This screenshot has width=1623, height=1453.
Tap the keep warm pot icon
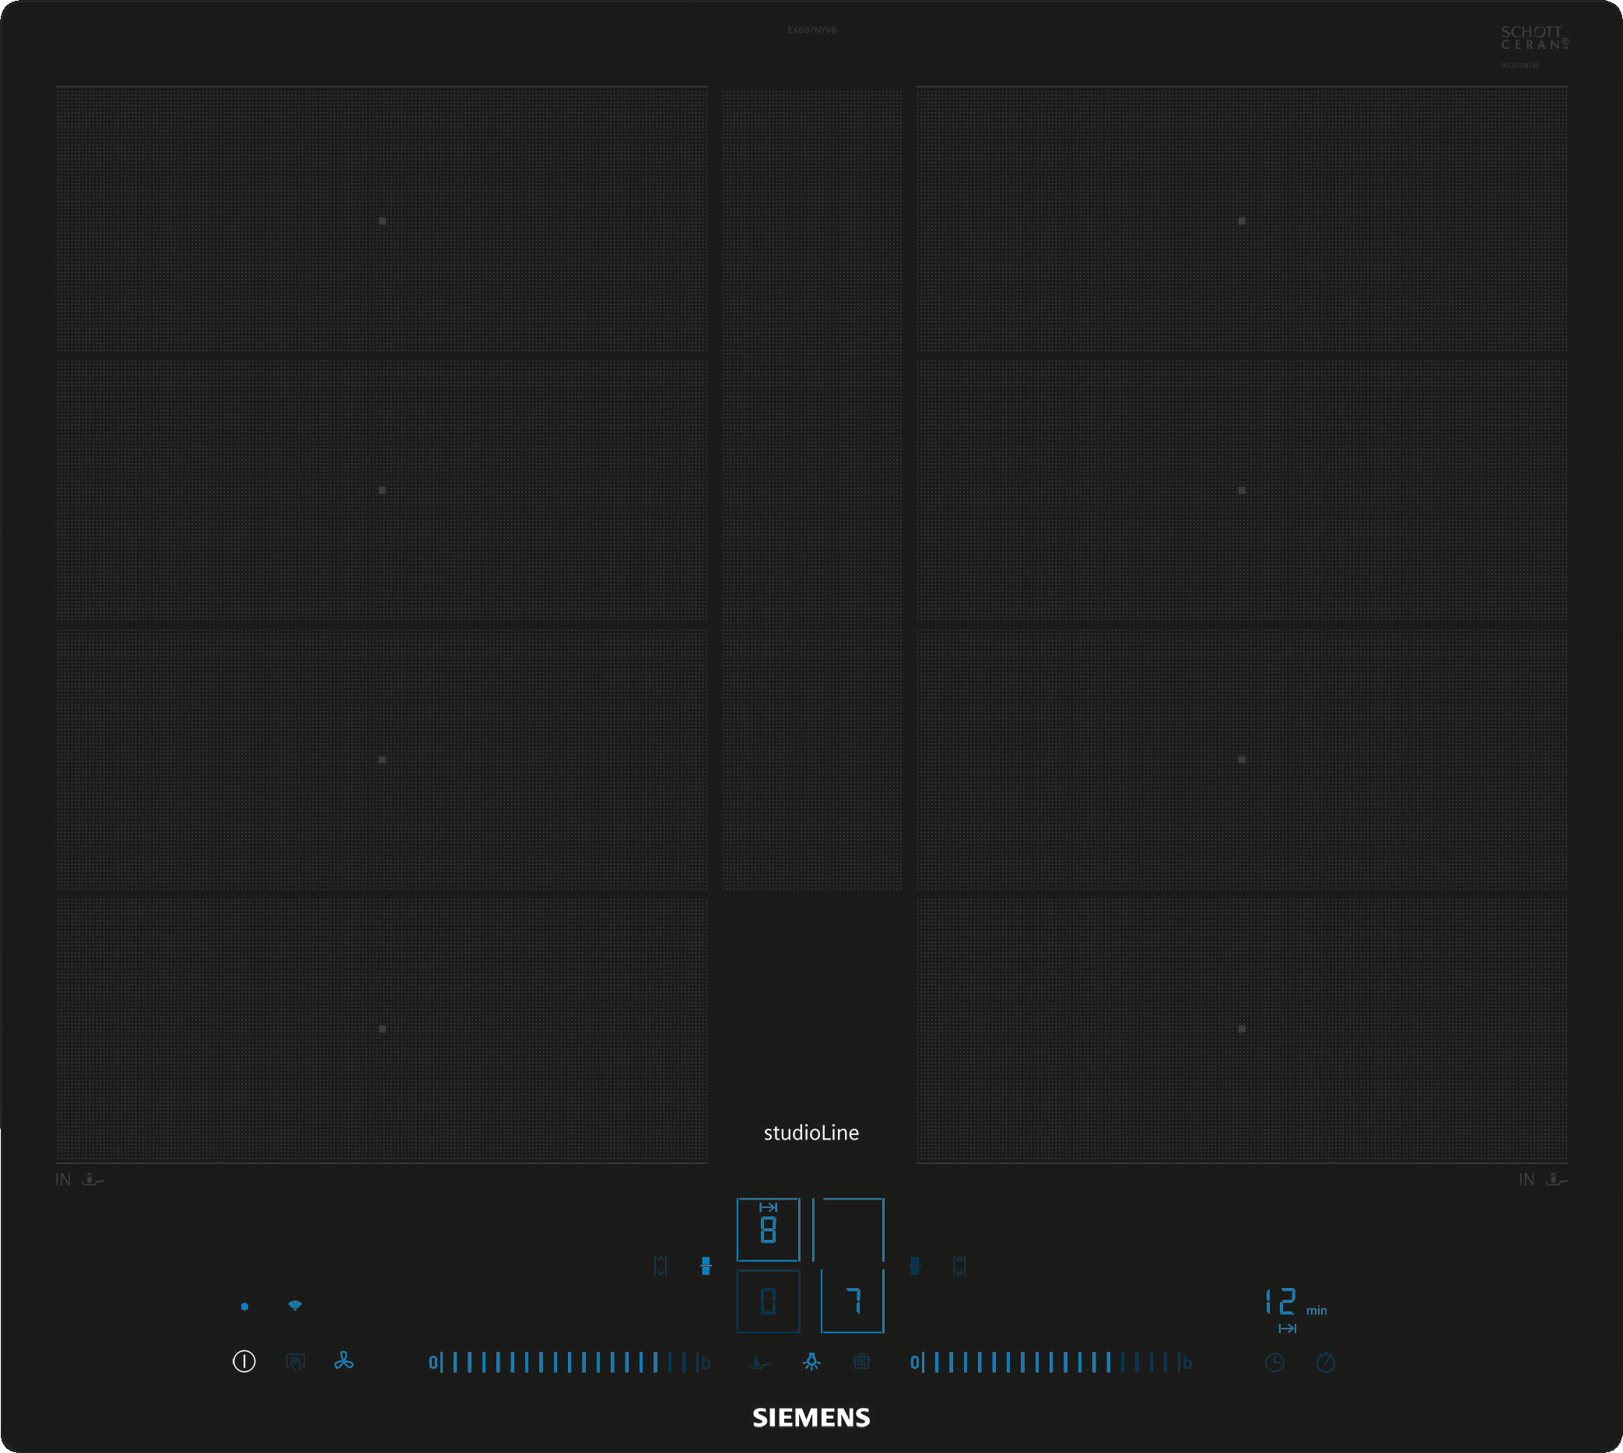tap(861, 1362)
